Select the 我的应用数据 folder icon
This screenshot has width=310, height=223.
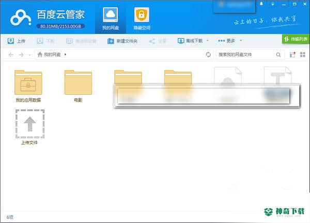28,82
